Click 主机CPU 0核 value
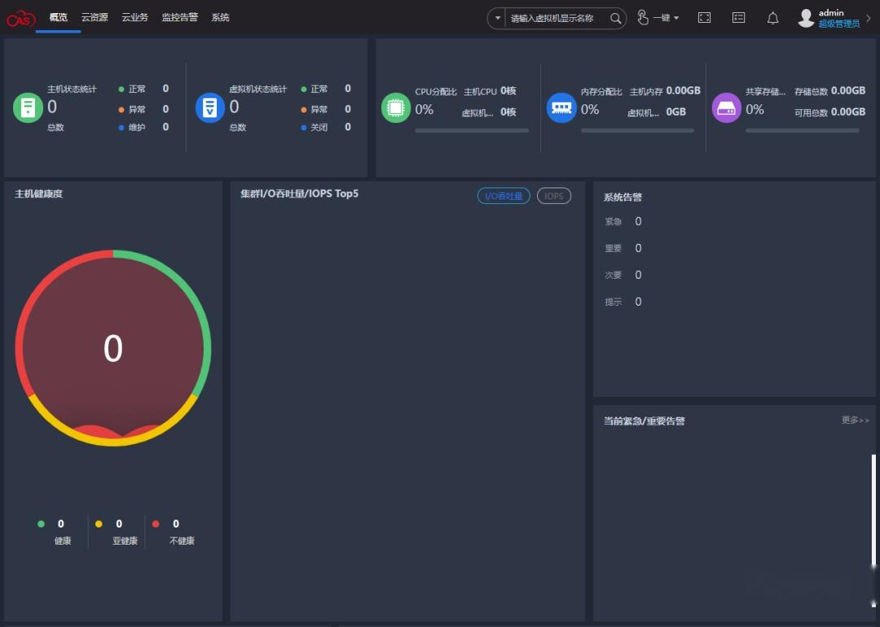This screenshot has width=880, height=627. tap(508, 91)
